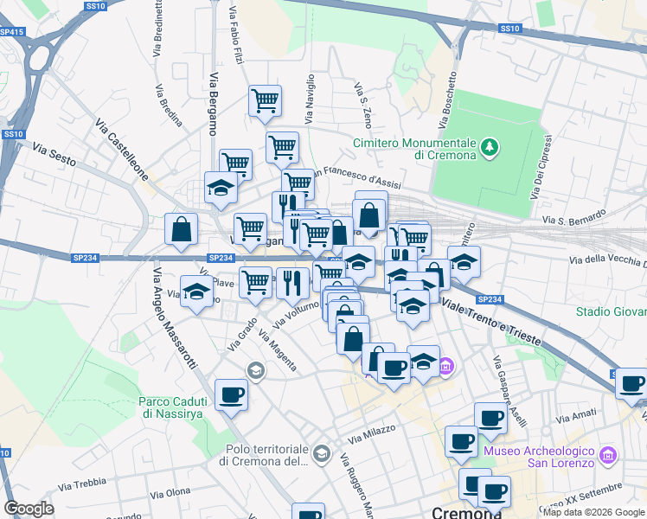This screenshot has height=519, width=647.
Task: Click the Via Dei Cipressi street label
Action: click(x=541, y=167)
